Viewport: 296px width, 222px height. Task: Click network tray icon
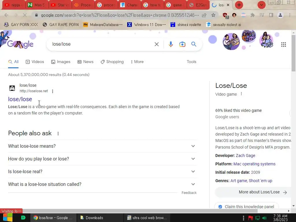tap(258, 218)
